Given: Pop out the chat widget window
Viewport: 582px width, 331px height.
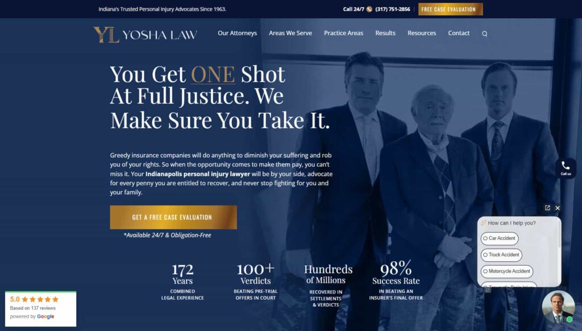Looking at the screenshot, I should [x=547, y=208].
